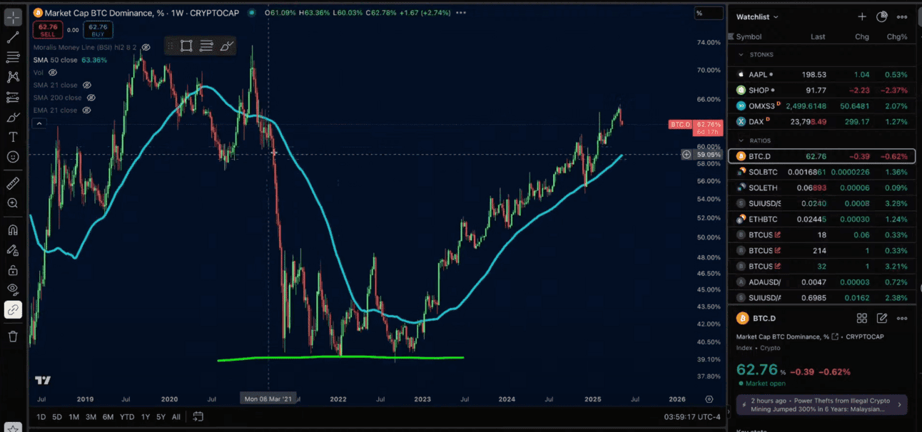Image resolution: width=922 pixels, height=432 pixels.
Task: Grab the floating toolbar drag handle
Action: click(x=171, y=46)
